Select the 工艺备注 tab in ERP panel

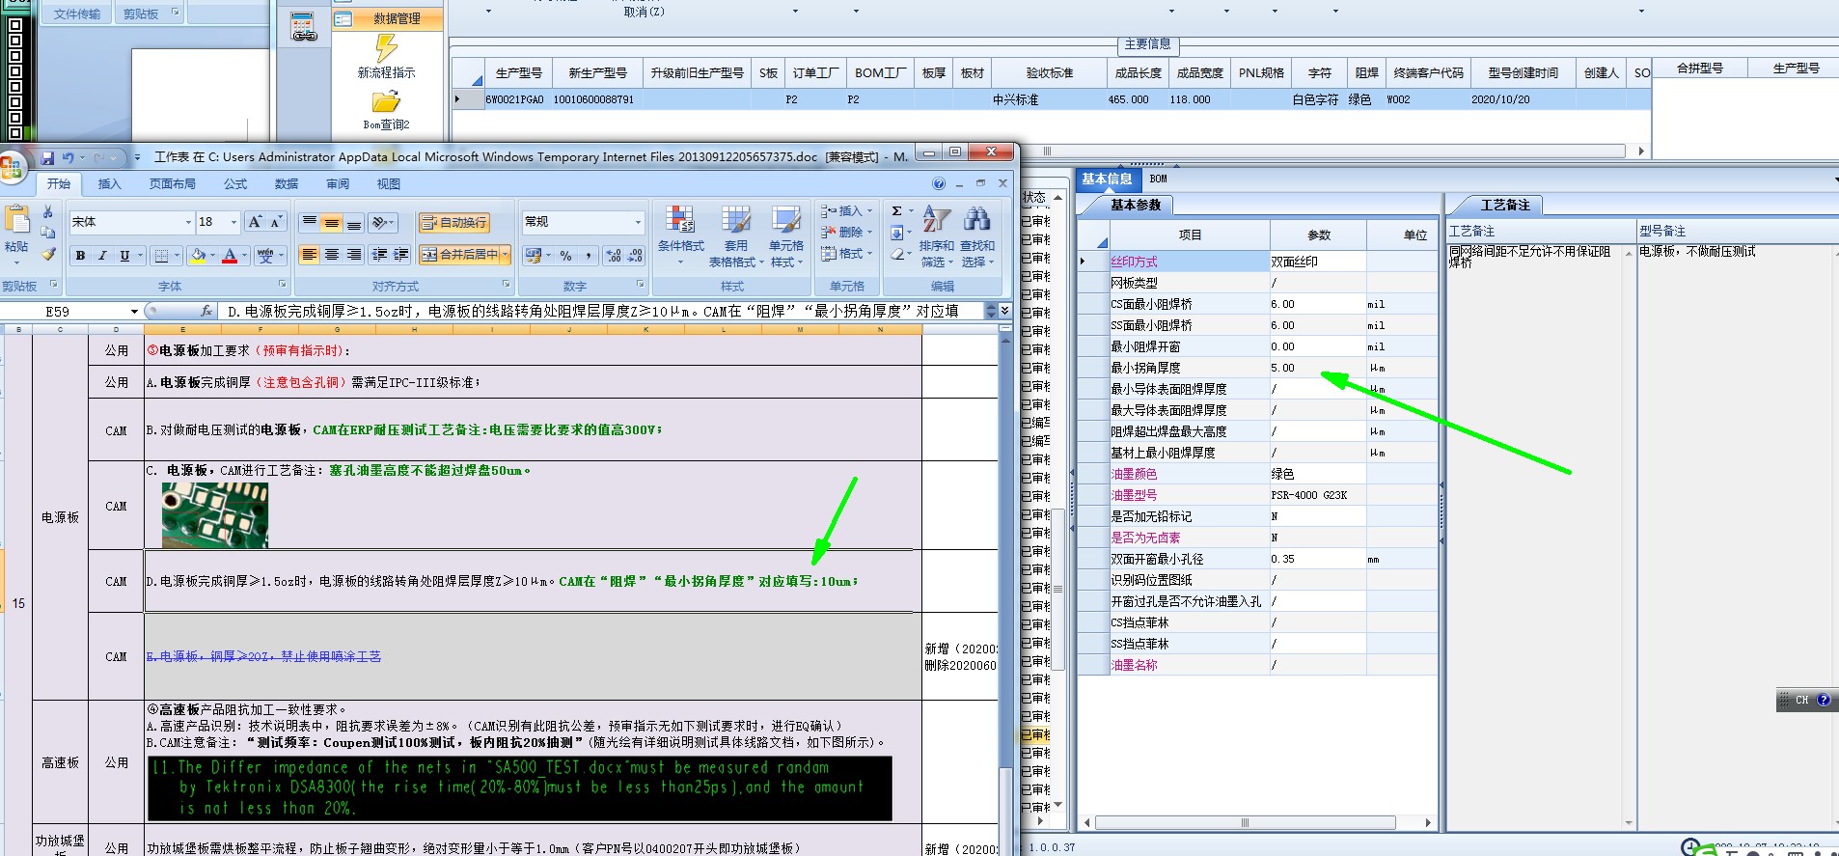1505,205
